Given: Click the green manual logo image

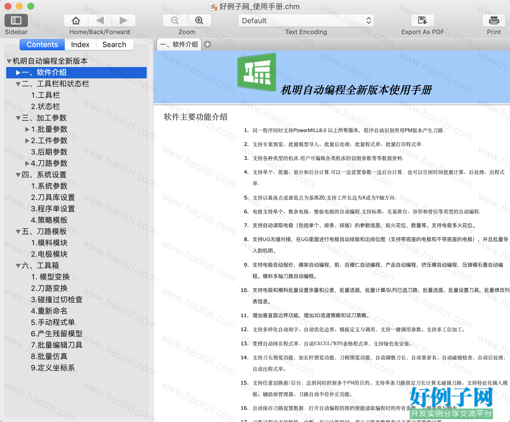Looking at the screenshot, I should [x=257, y=72].
